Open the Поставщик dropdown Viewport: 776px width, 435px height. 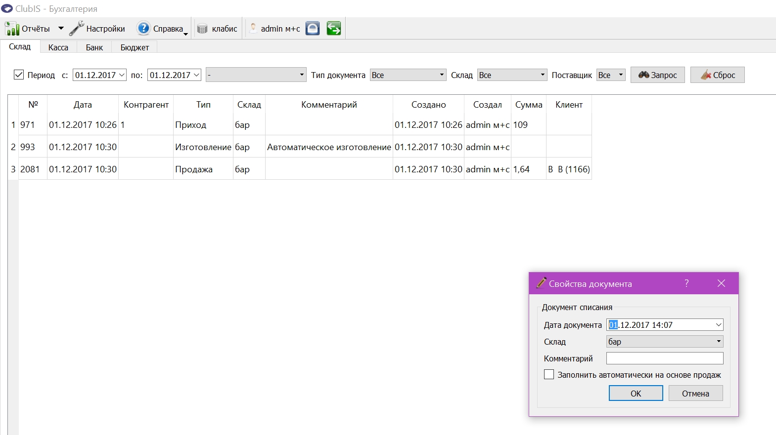611,75
